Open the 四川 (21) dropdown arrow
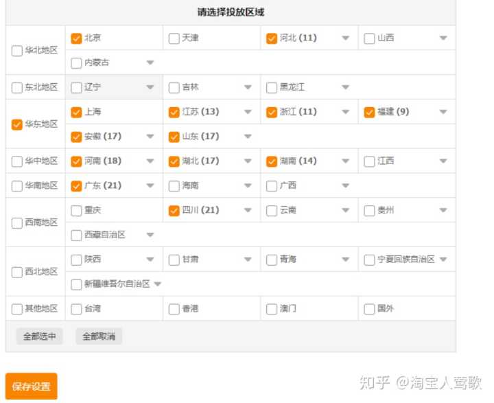494x403 pixels. click(248, 211)
